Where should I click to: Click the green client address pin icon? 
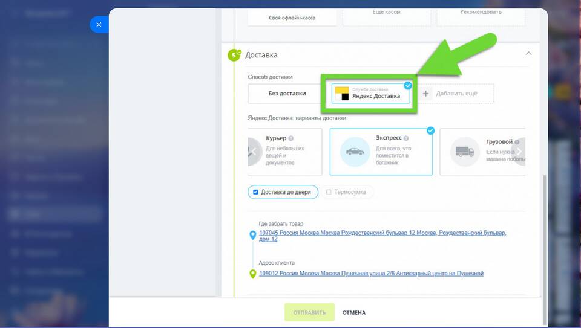tap(253, 274)
